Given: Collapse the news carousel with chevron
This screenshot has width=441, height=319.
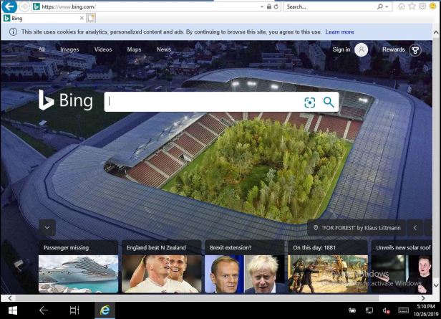Looking at the screenshot, I should point(47,228).
